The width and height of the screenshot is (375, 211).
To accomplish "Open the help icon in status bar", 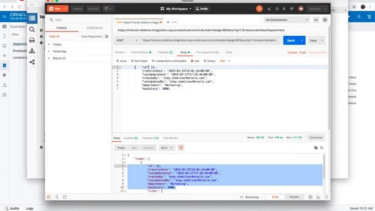I will pyautogui.click(x=326, y=197).
